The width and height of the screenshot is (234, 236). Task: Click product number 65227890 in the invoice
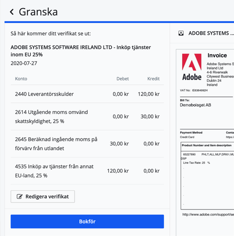tap(189, 154)
